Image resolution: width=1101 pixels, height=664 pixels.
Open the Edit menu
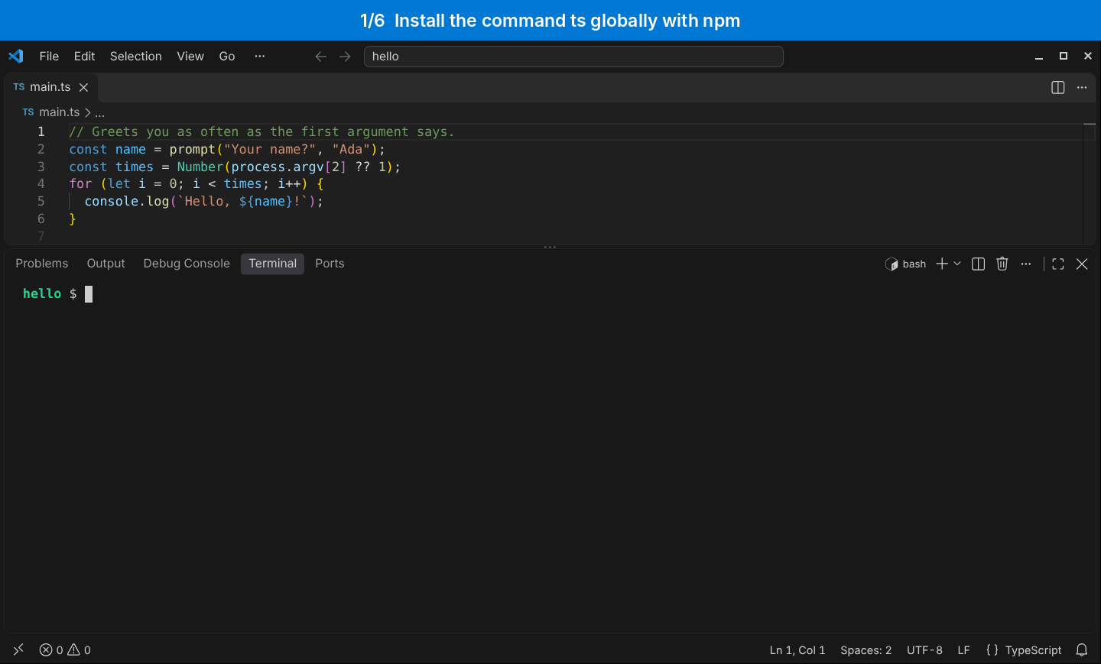pyautogui.click(x=84, y=56)
